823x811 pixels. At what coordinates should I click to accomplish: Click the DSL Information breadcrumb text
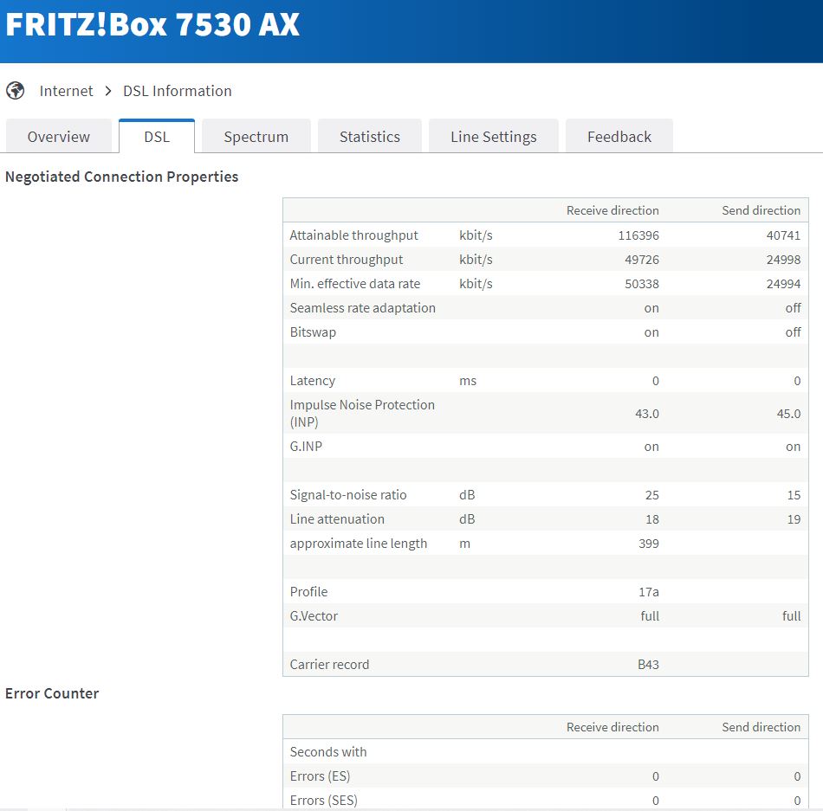tap(177, 91)
